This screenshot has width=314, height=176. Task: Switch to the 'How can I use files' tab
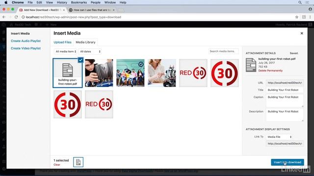[x=92, y=10]
